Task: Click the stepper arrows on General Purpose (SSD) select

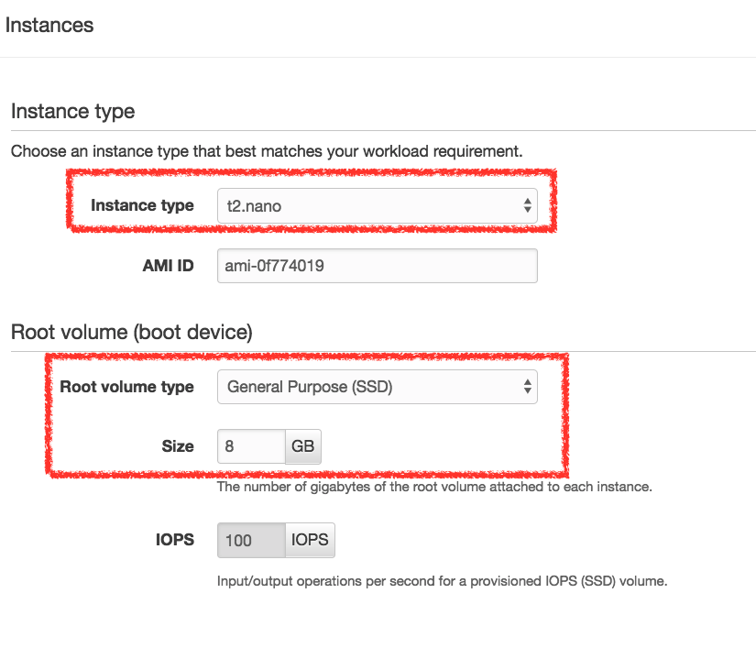Action: click(528, 386)
